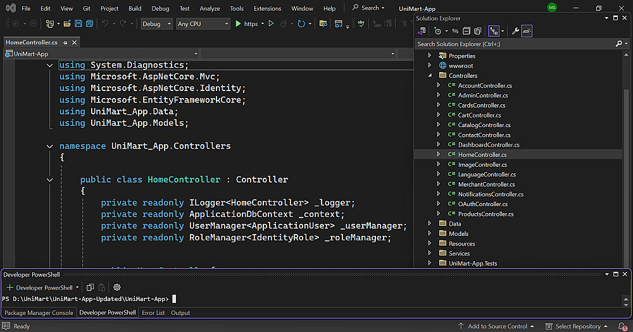
Task: Click the Hot Reload flame icon
Action: tap(285, 24)
